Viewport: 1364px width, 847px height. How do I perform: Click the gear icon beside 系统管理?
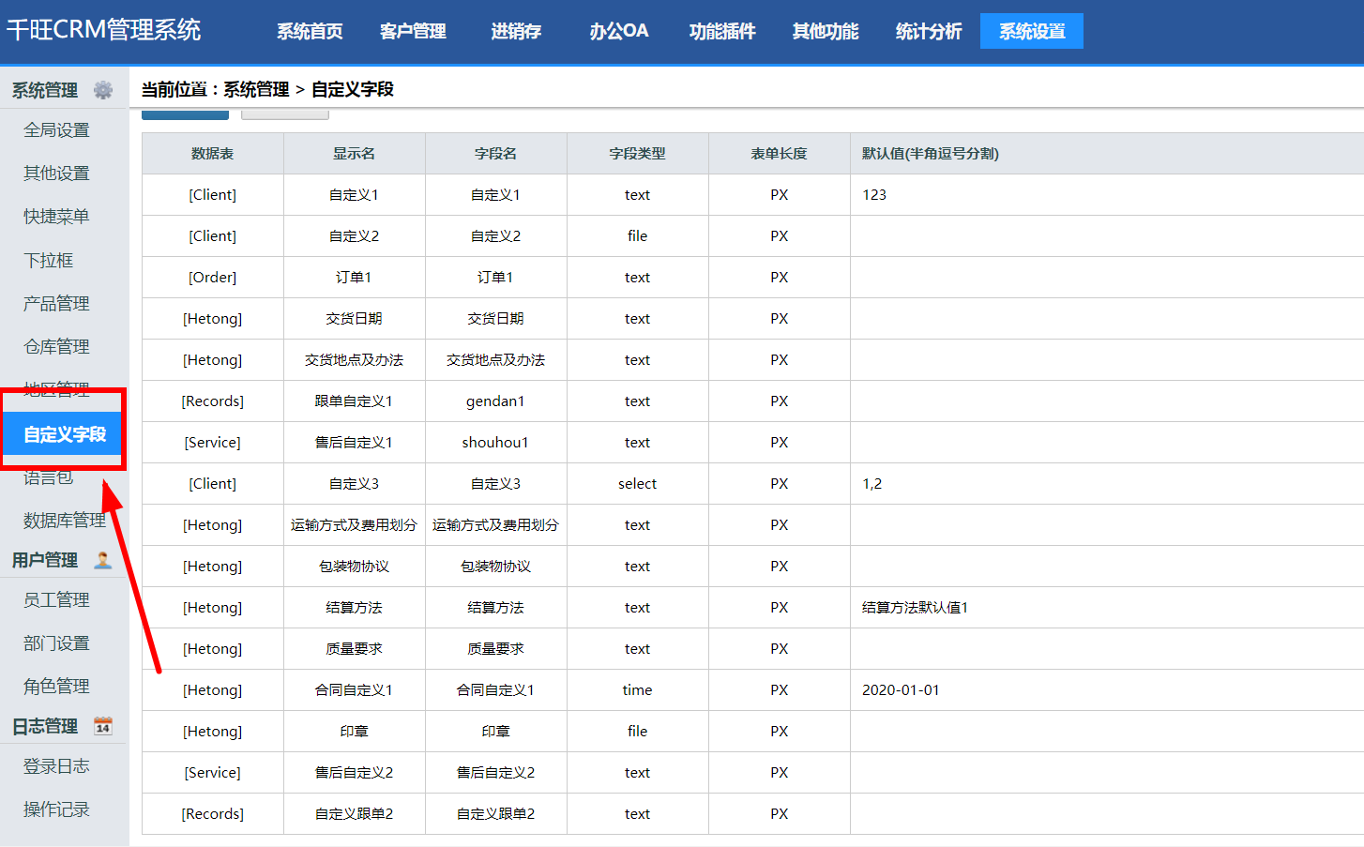coord(103,90)
